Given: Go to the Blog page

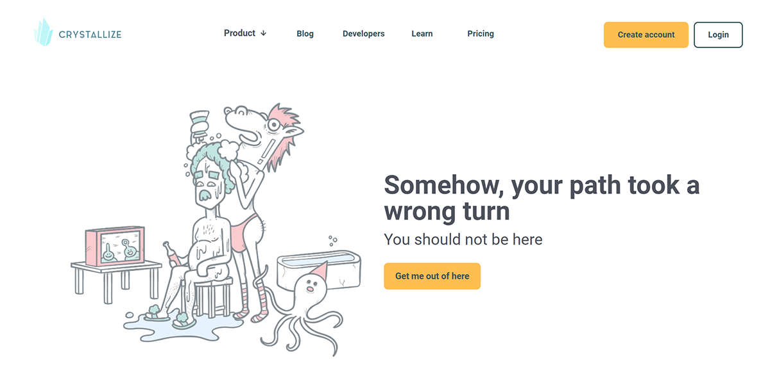Looking at the screenshot, I should tap(305, 34).
